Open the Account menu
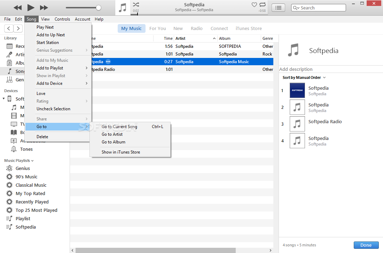This screenshot has width=383, height=253. [x=83, y=19]
